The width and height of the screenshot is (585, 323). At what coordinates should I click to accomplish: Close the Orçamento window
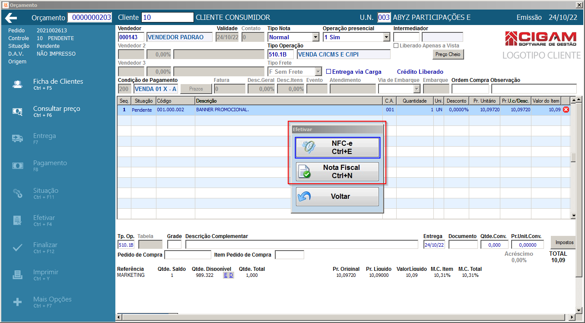[579, 5]
